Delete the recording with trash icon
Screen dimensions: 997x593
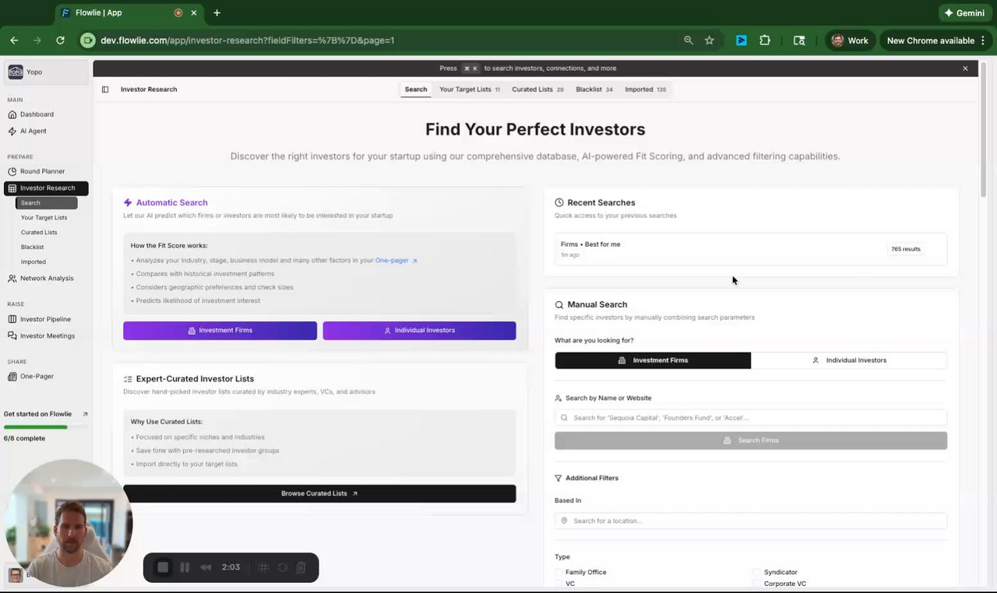pos(301,567)
